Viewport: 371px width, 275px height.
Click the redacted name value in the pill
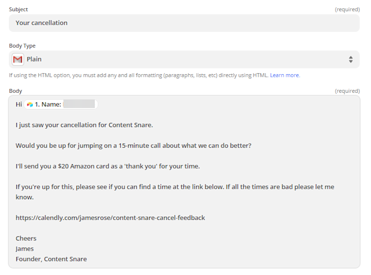(78, 104)
